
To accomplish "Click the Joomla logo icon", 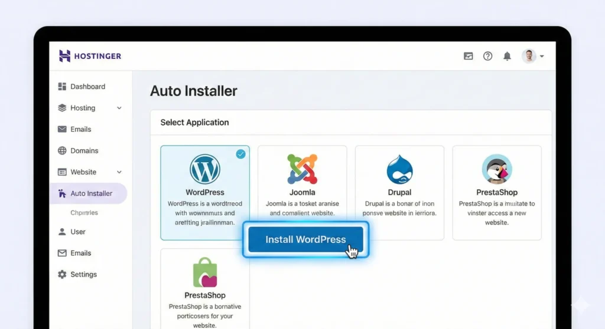I will click(x=302, y=169).
